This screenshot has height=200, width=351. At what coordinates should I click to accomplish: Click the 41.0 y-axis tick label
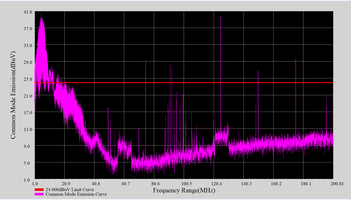[x=28, y=12]
